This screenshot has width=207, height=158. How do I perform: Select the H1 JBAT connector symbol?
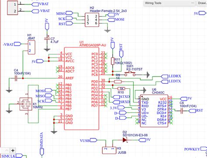click(x=31, y=47)
